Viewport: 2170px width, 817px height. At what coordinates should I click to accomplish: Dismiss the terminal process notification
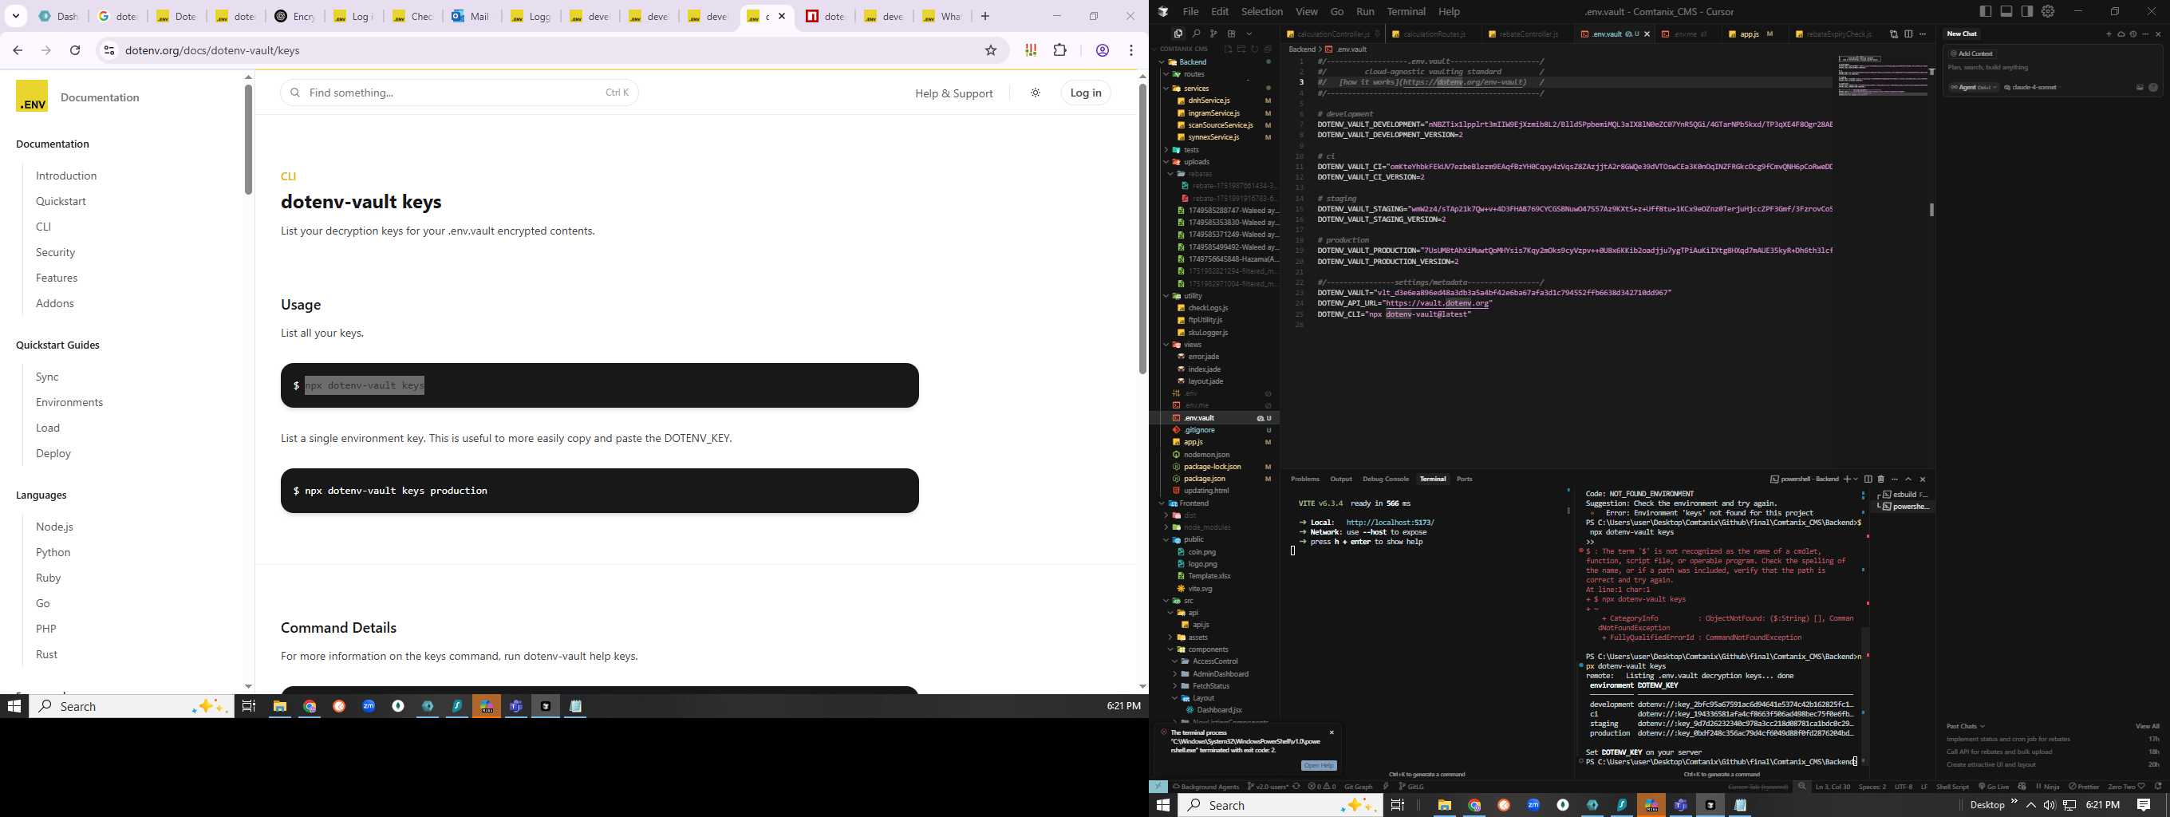click(x=1332, y=732)
